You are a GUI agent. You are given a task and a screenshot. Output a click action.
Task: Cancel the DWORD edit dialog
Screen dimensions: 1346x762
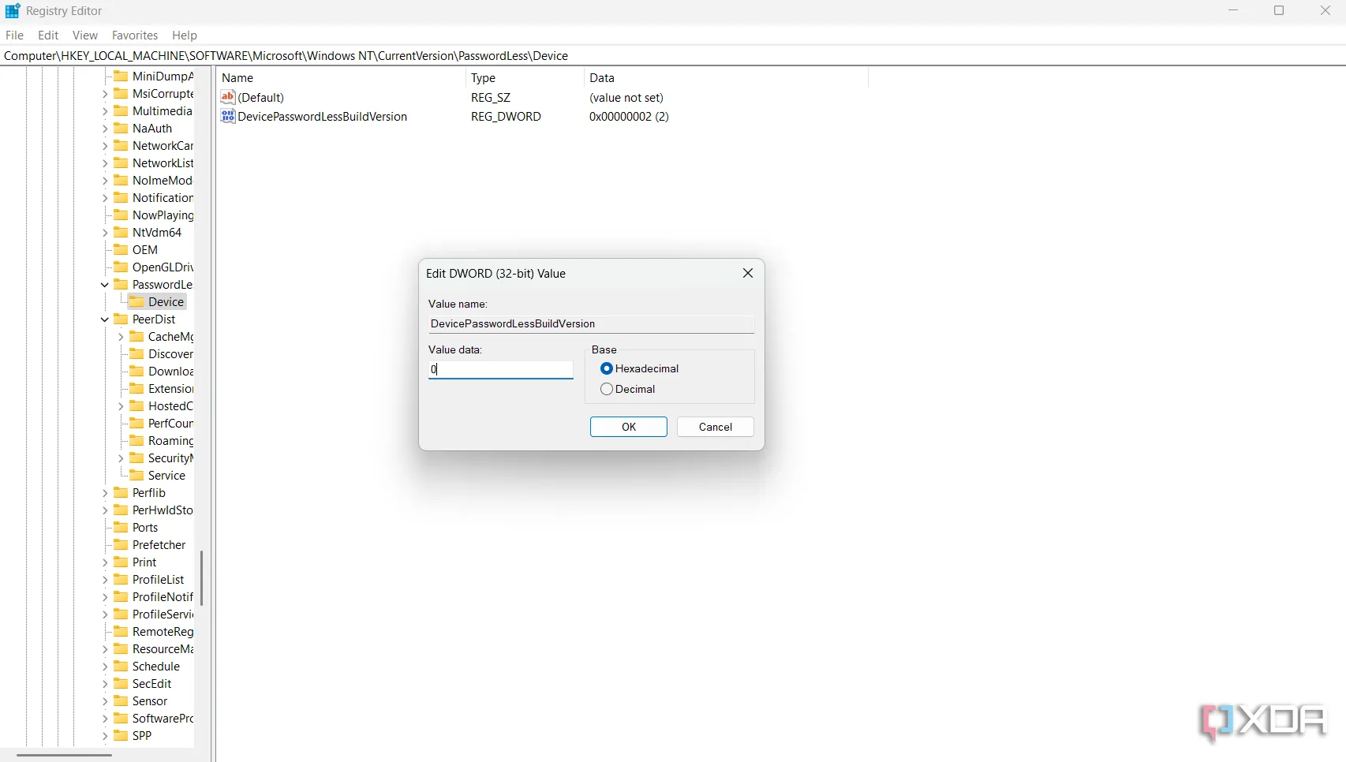tap(716, 427)
